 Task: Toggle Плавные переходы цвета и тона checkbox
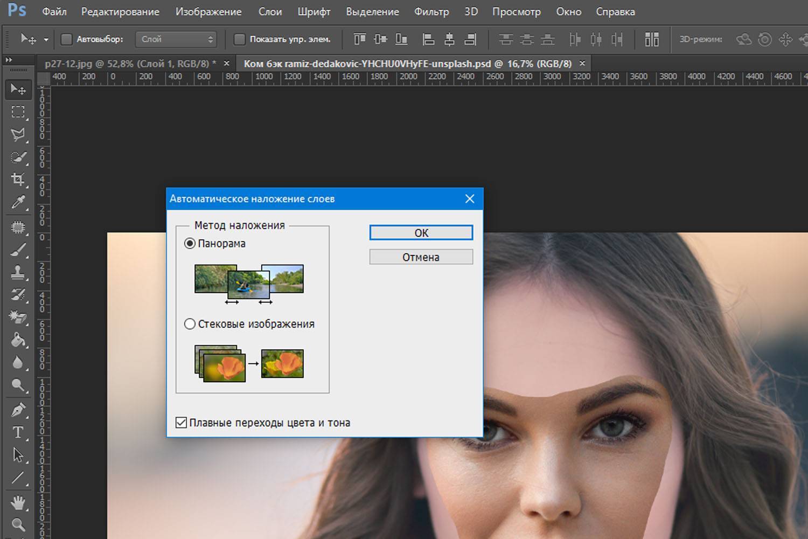(182, 423)
